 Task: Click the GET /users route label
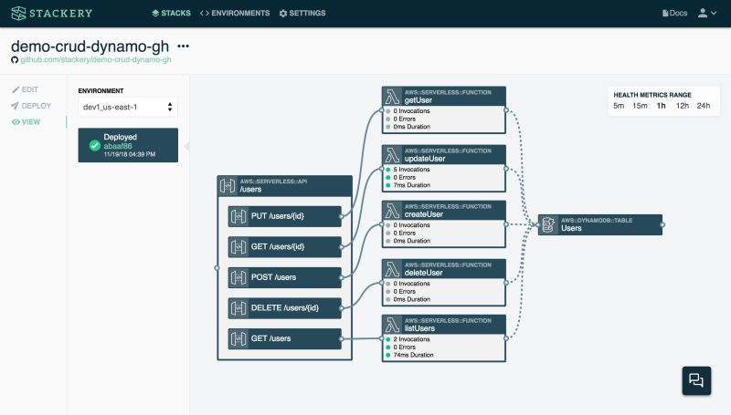tap(270, 338)
